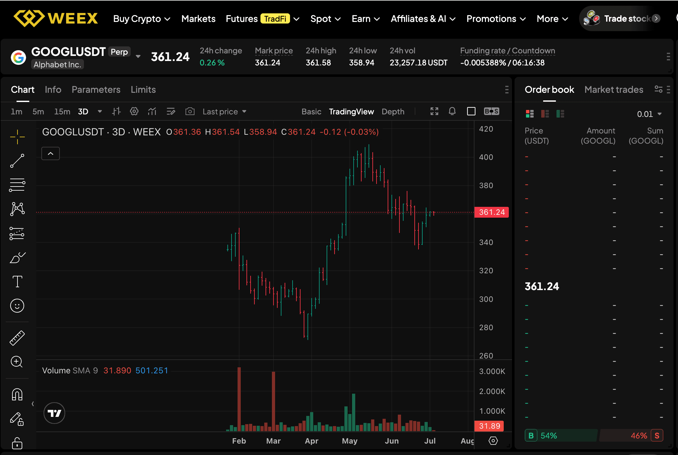
Task: Expand the Futures TradFi menu
Action: 263,19
